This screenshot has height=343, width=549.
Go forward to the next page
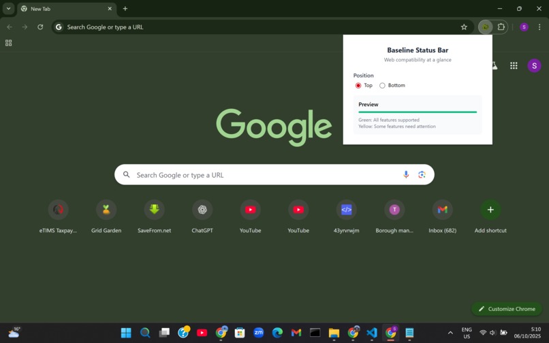25,27
